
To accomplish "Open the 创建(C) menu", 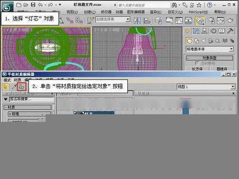I will coord(90,12).
